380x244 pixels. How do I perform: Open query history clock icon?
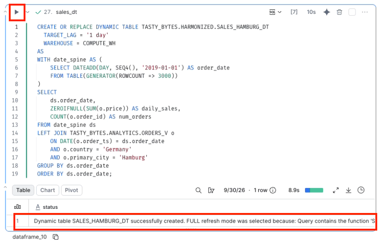point(361,190)
